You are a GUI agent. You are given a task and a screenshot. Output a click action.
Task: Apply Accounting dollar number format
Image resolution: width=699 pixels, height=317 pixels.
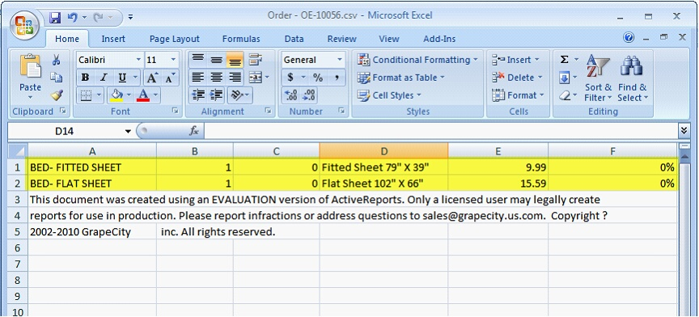(290, 78)
